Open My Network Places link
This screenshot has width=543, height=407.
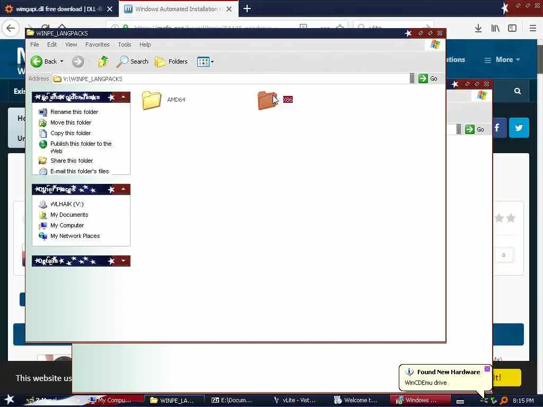(x=75, y=236)
